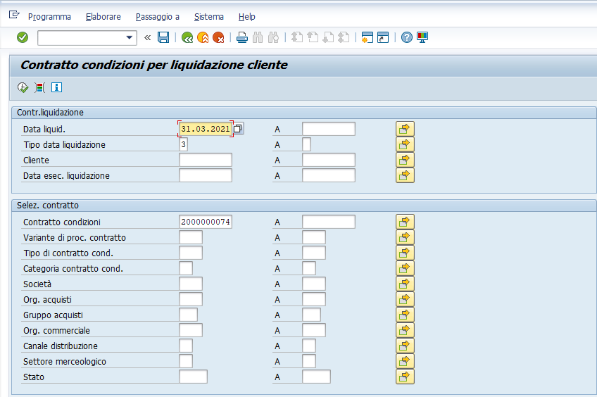Click the Last Page icon
This screenshot has height=397, width=597.
[x=344, y=37]
